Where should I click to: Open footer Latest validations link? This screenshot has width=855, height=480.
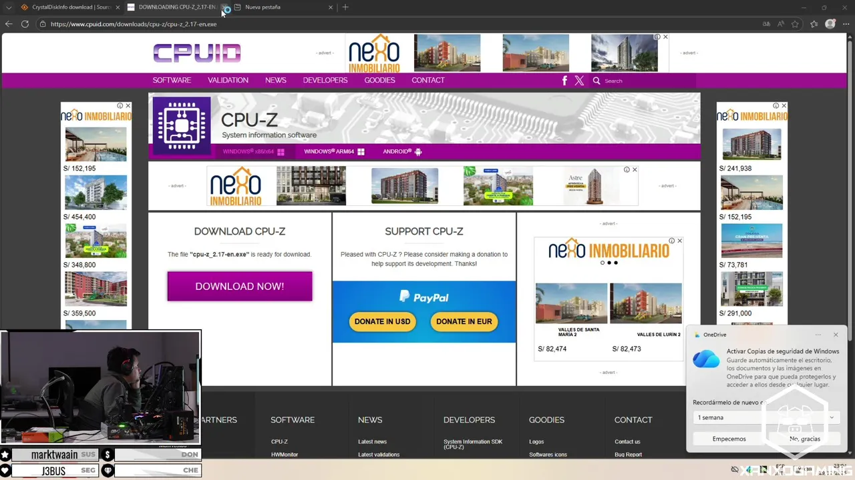(x=379, y=455)
